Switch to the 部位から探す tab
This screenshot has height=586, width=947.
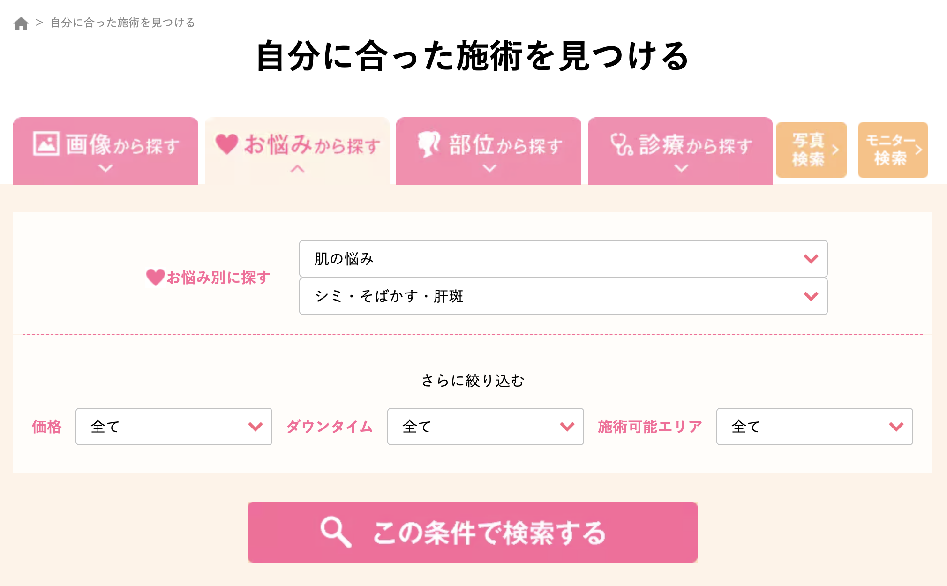(489, 151)
